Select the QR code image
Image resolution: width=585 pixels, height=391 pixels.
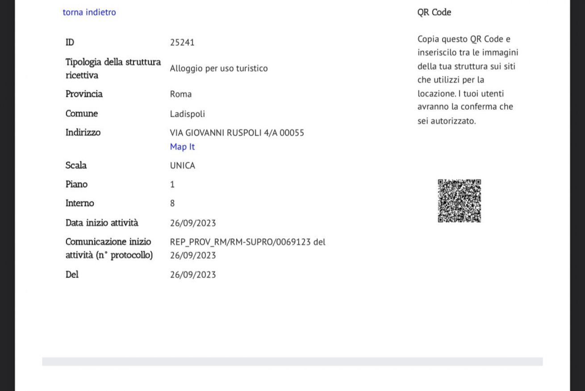(459, 201)
